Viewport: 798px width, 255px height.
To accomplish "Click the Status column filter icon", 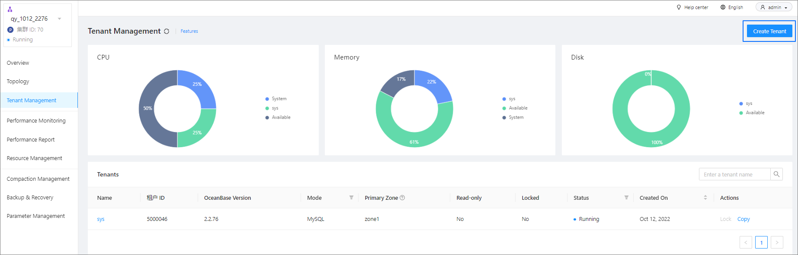I will coord(626,198).
